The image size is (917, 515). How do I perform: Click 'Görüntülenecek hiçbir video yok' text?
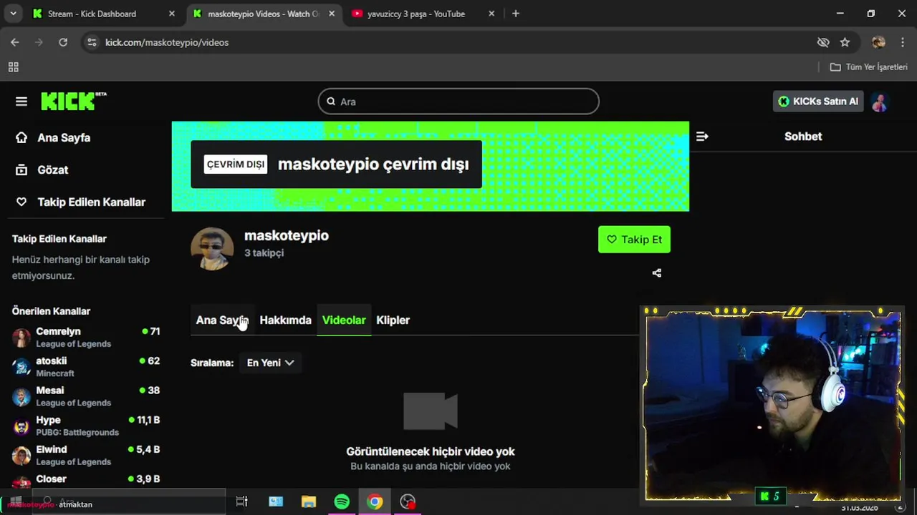(431, 451)
